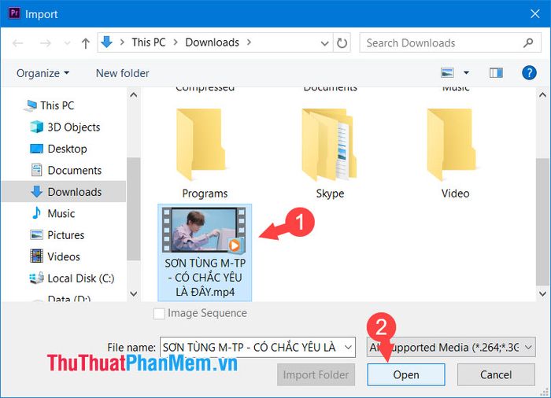Click the Pictures icon in sidebar
Viewport: 551px width, 398px height.
pos(36,234)
